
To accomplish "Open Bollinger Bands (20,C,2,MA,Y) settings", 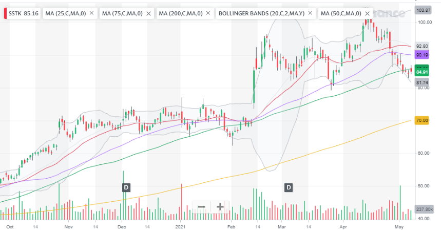I will pos(262,13).
